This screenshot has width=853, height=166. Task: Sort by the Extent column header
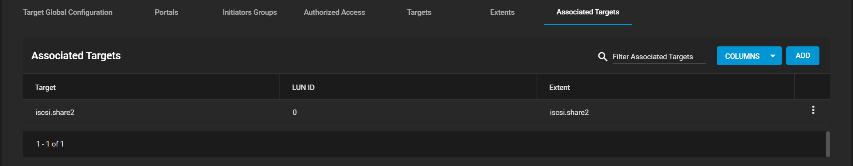pyautogui.click(x=560, y=88)
